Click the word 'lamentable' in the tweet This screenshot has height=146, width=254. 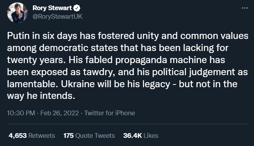pyautogui.click(x=31, y=84)
